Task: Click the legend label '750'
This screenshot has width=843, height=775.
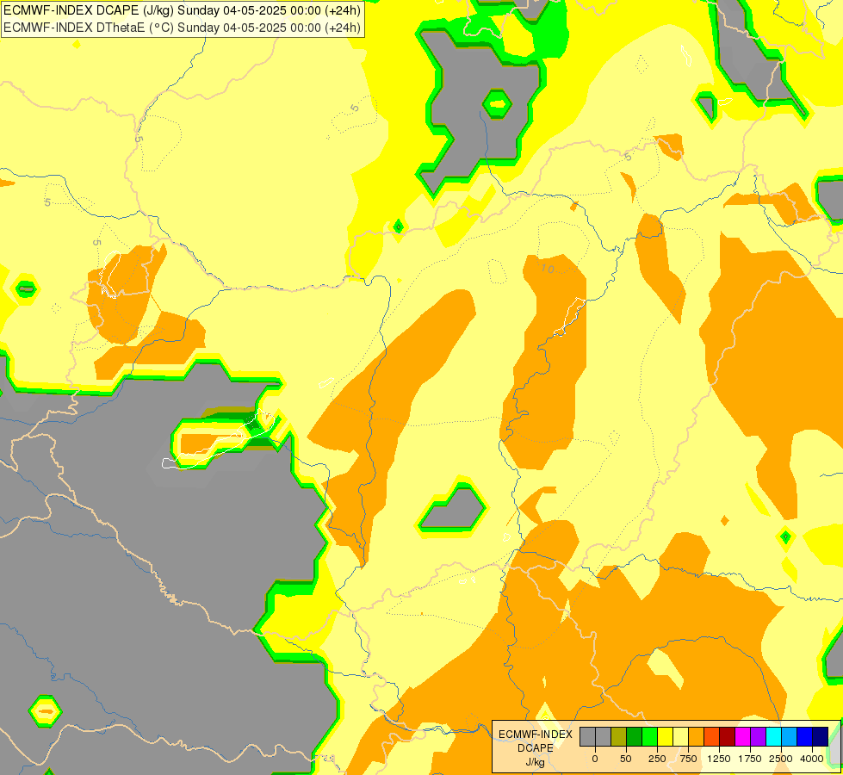Action: [688, 759]
